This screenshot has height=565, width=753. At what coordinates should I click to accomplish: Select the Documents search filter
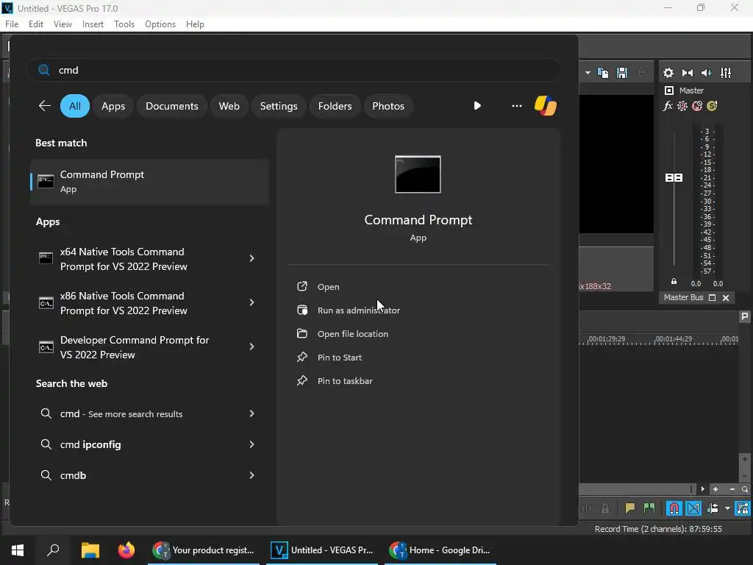tap(172, 106)
